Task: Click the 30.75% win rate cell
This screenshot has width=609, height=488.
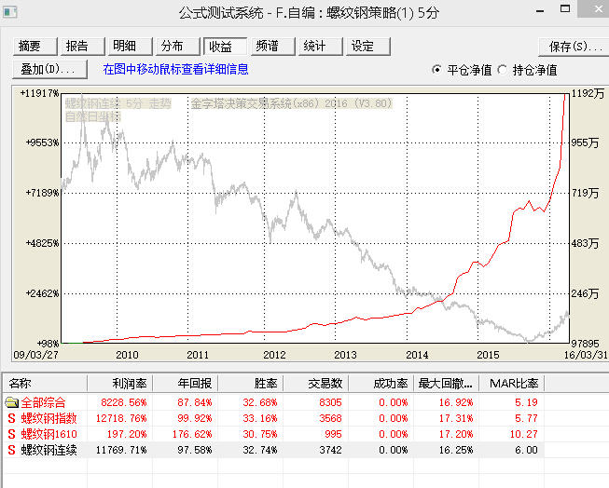Action: point(260,434)
